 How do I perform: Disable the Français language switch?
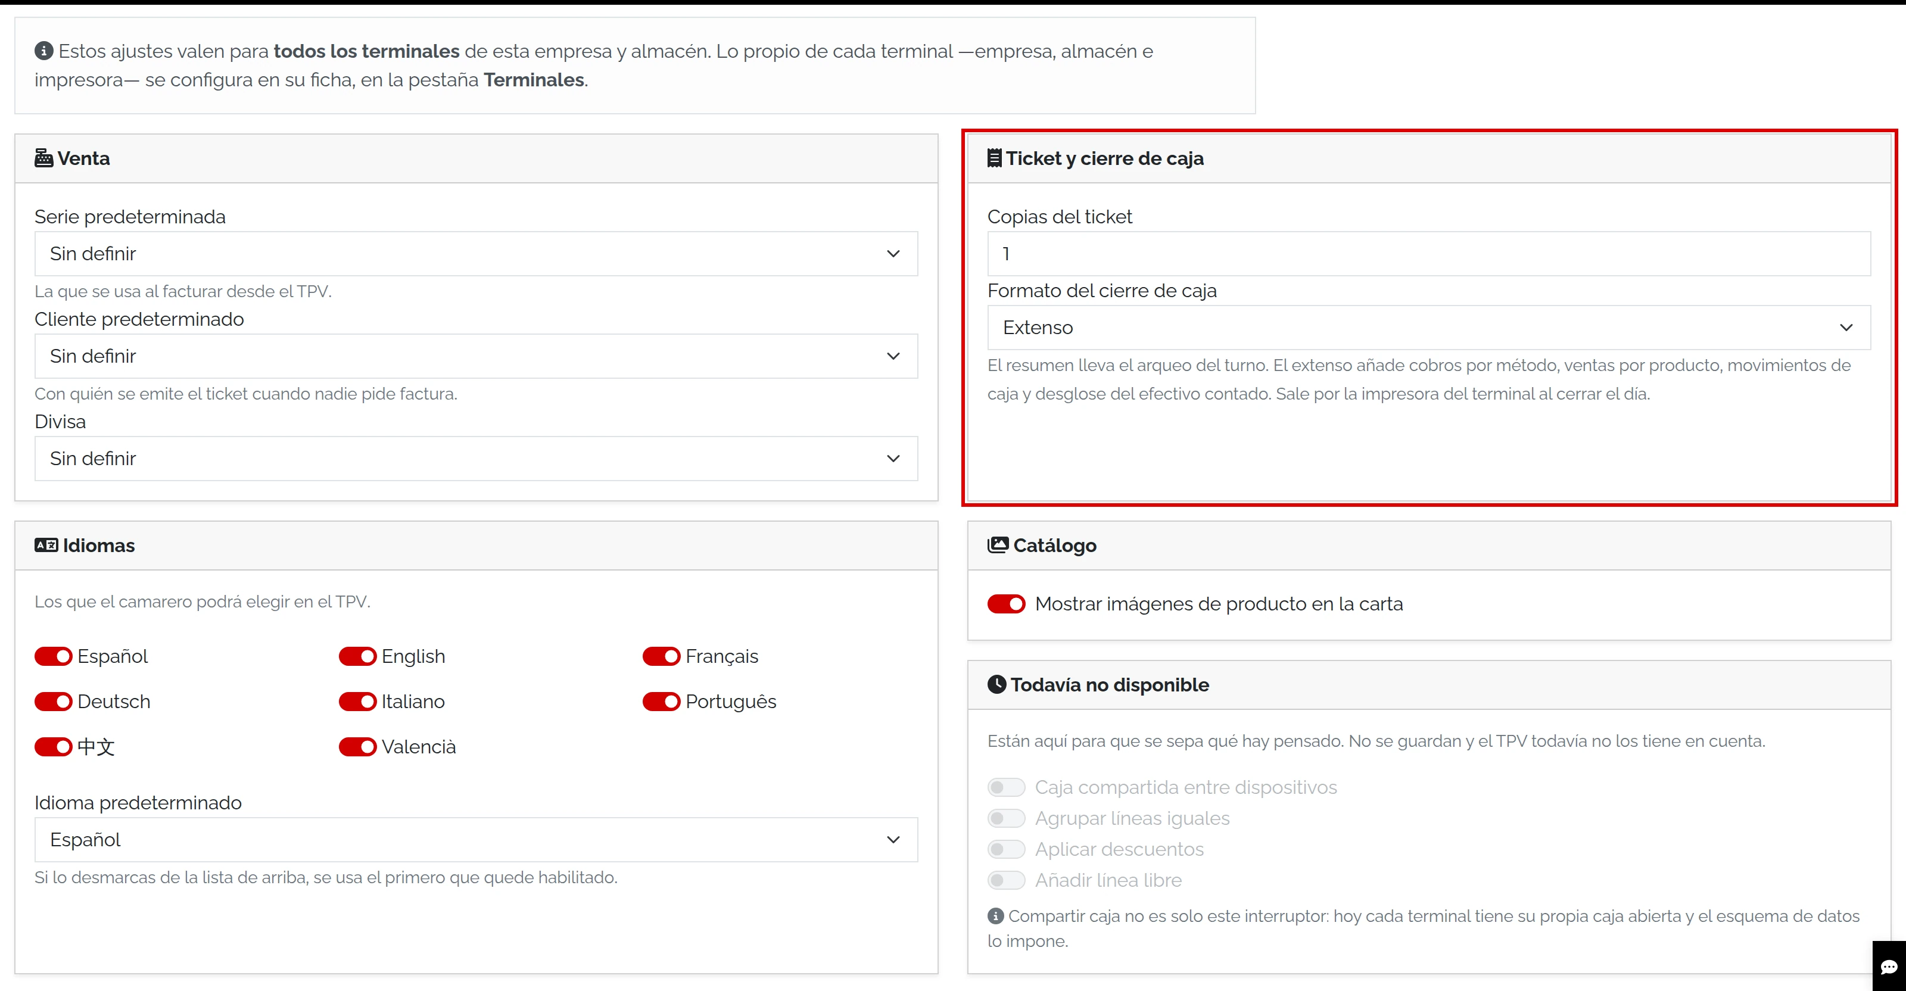click(662, 656)
